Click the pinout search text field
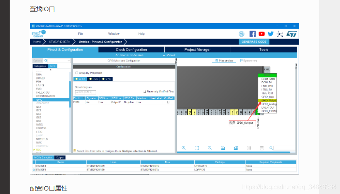Image resolution: width=340 pixels, height=194 pixels. pos(284,148)
